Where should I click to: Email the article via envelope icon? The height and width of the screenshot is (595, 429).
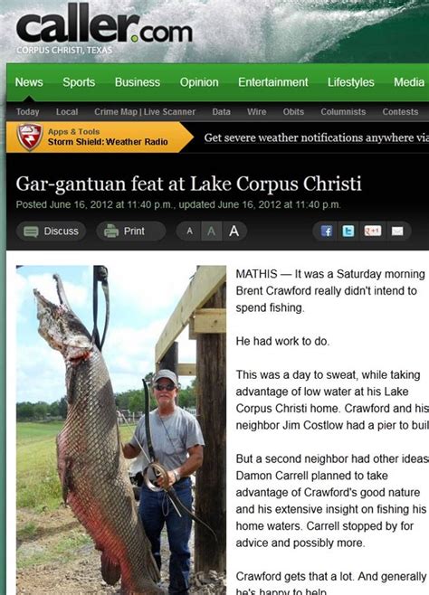(397, 231)
